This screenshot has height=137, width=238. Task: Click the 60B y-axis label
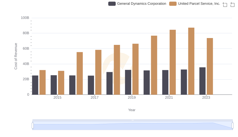(26, 48)
